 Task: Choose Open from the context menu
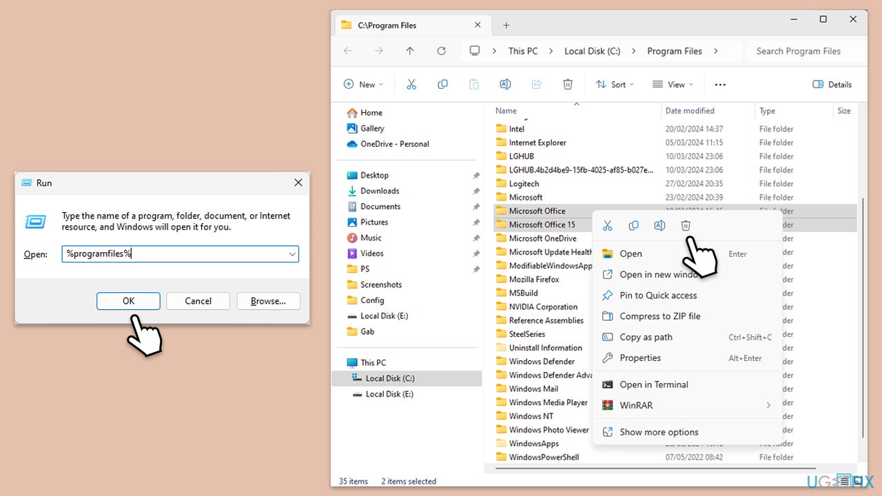687,254
